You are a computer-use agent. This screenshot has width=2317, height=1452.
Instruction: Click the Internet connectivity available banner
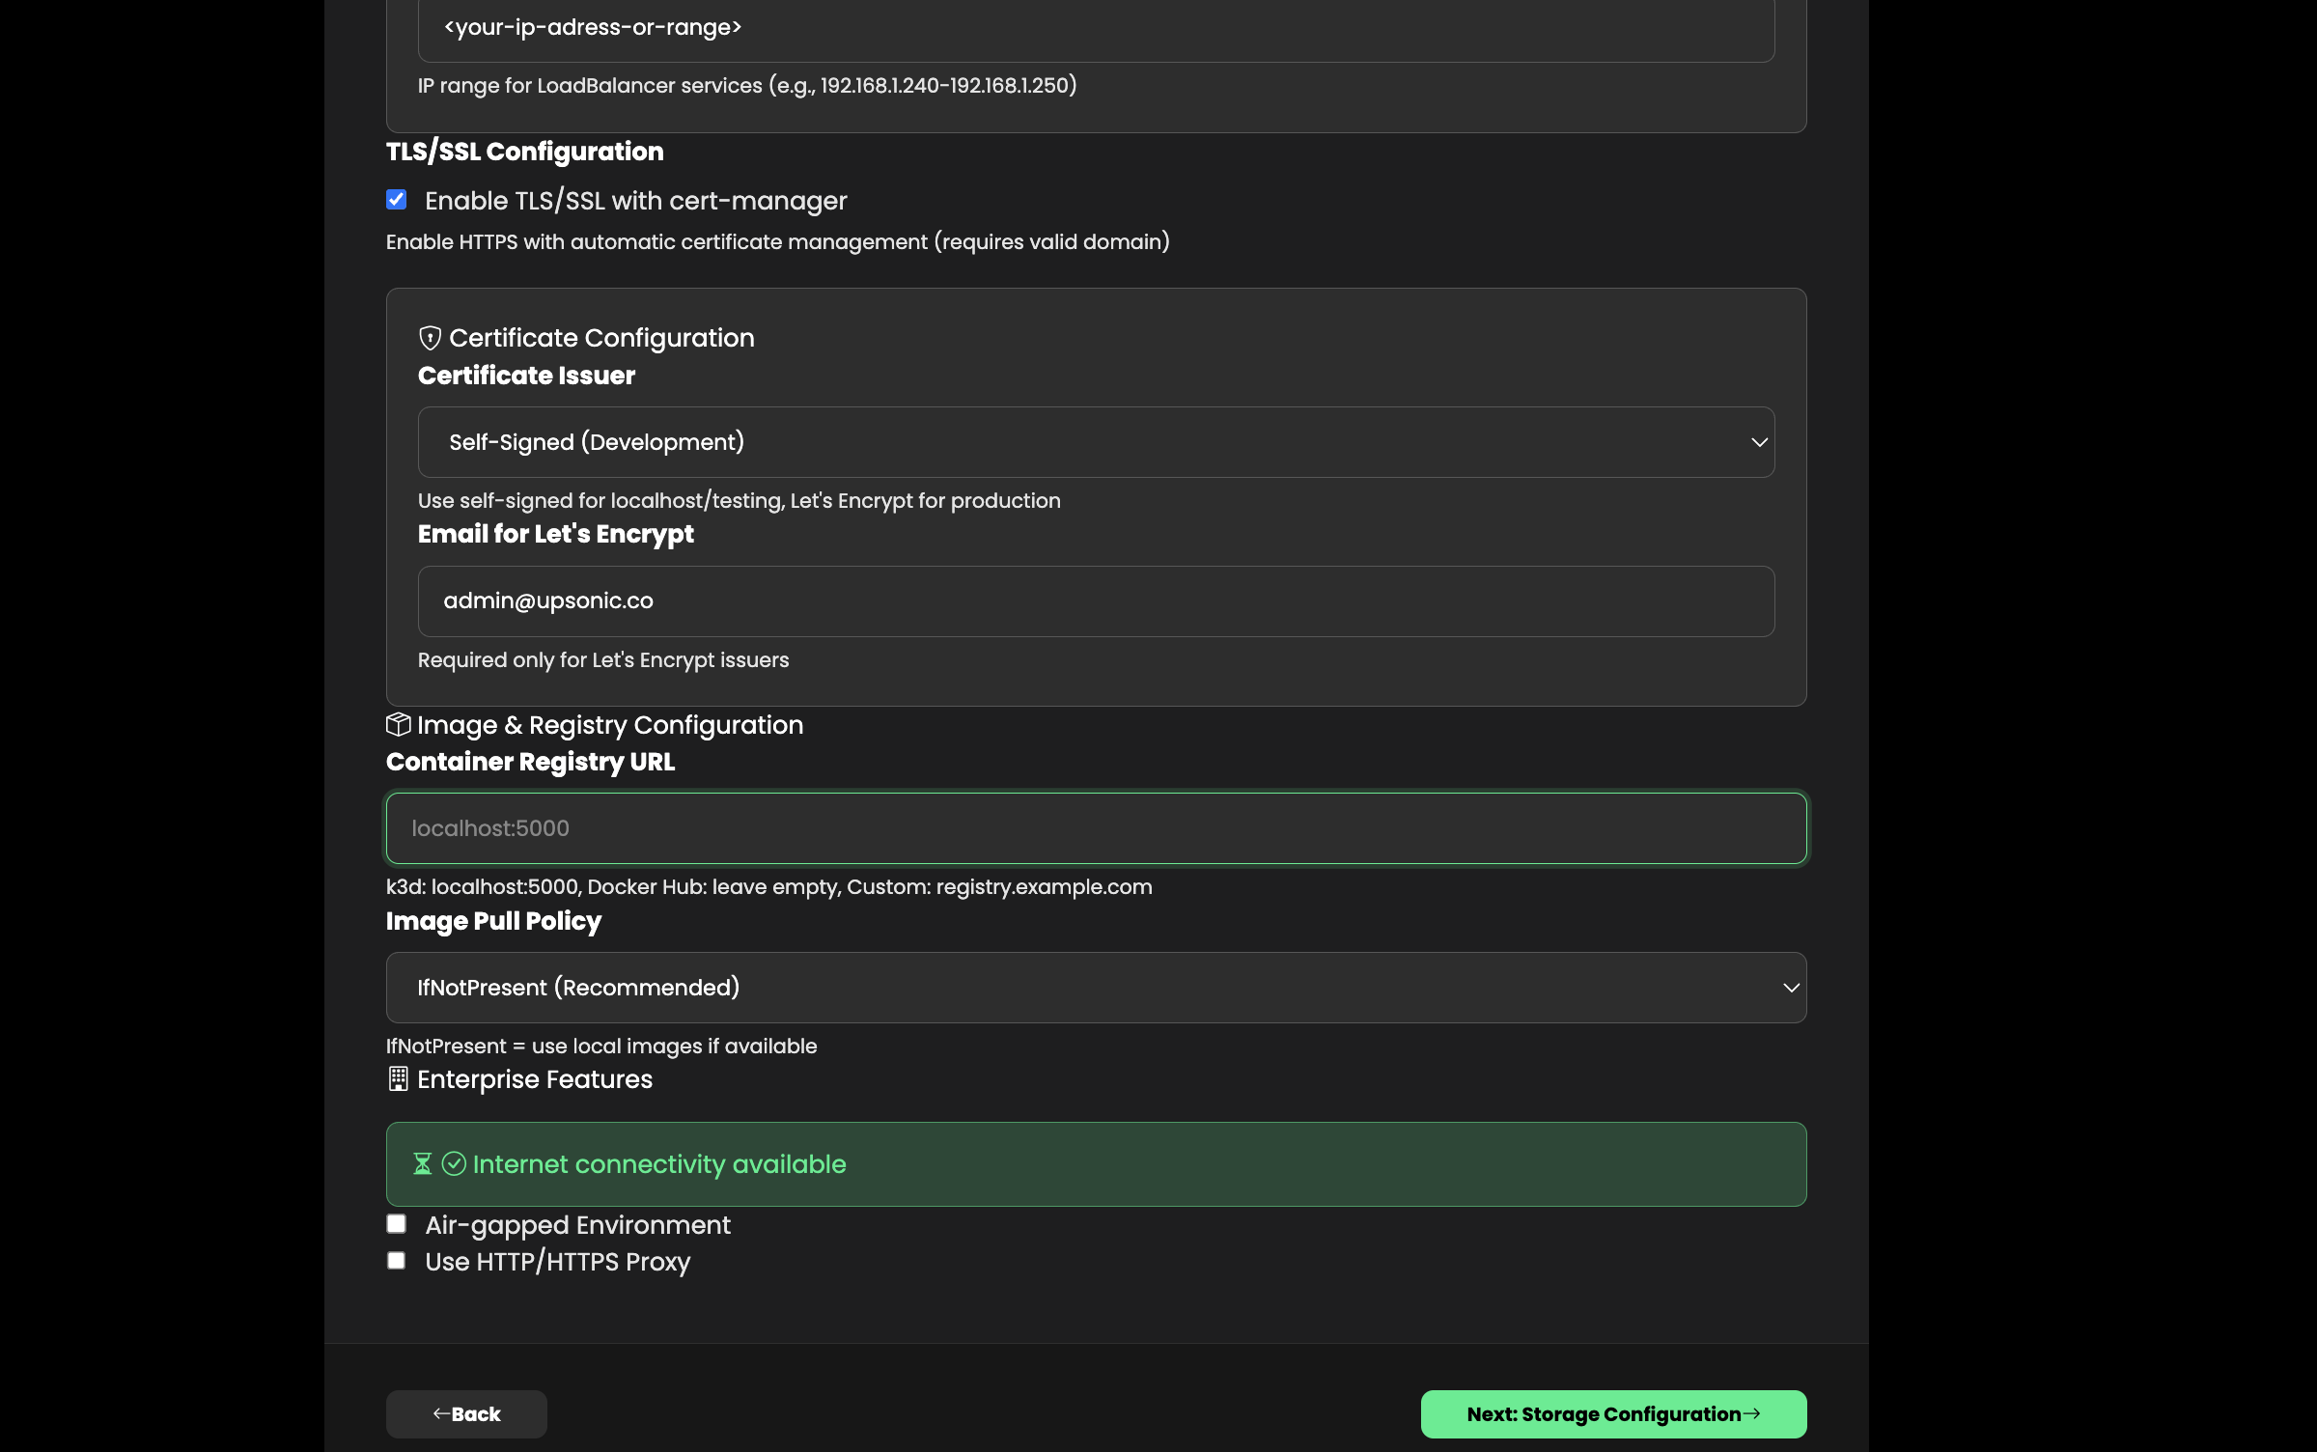click(1096, 1164)
